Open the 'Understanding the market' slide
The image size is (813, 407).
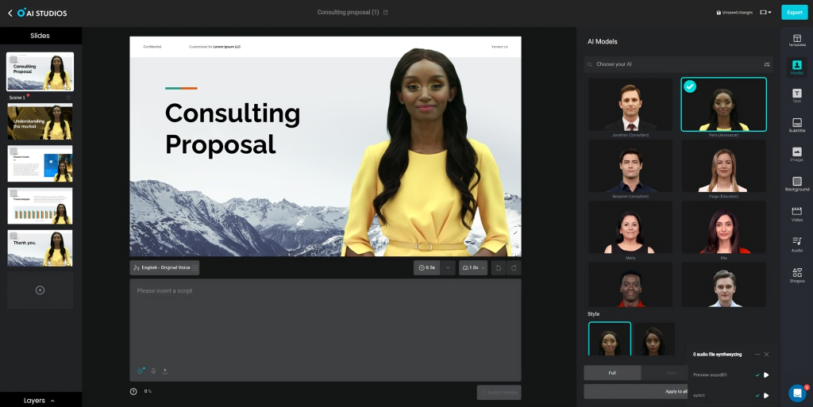tap(40, 121)
